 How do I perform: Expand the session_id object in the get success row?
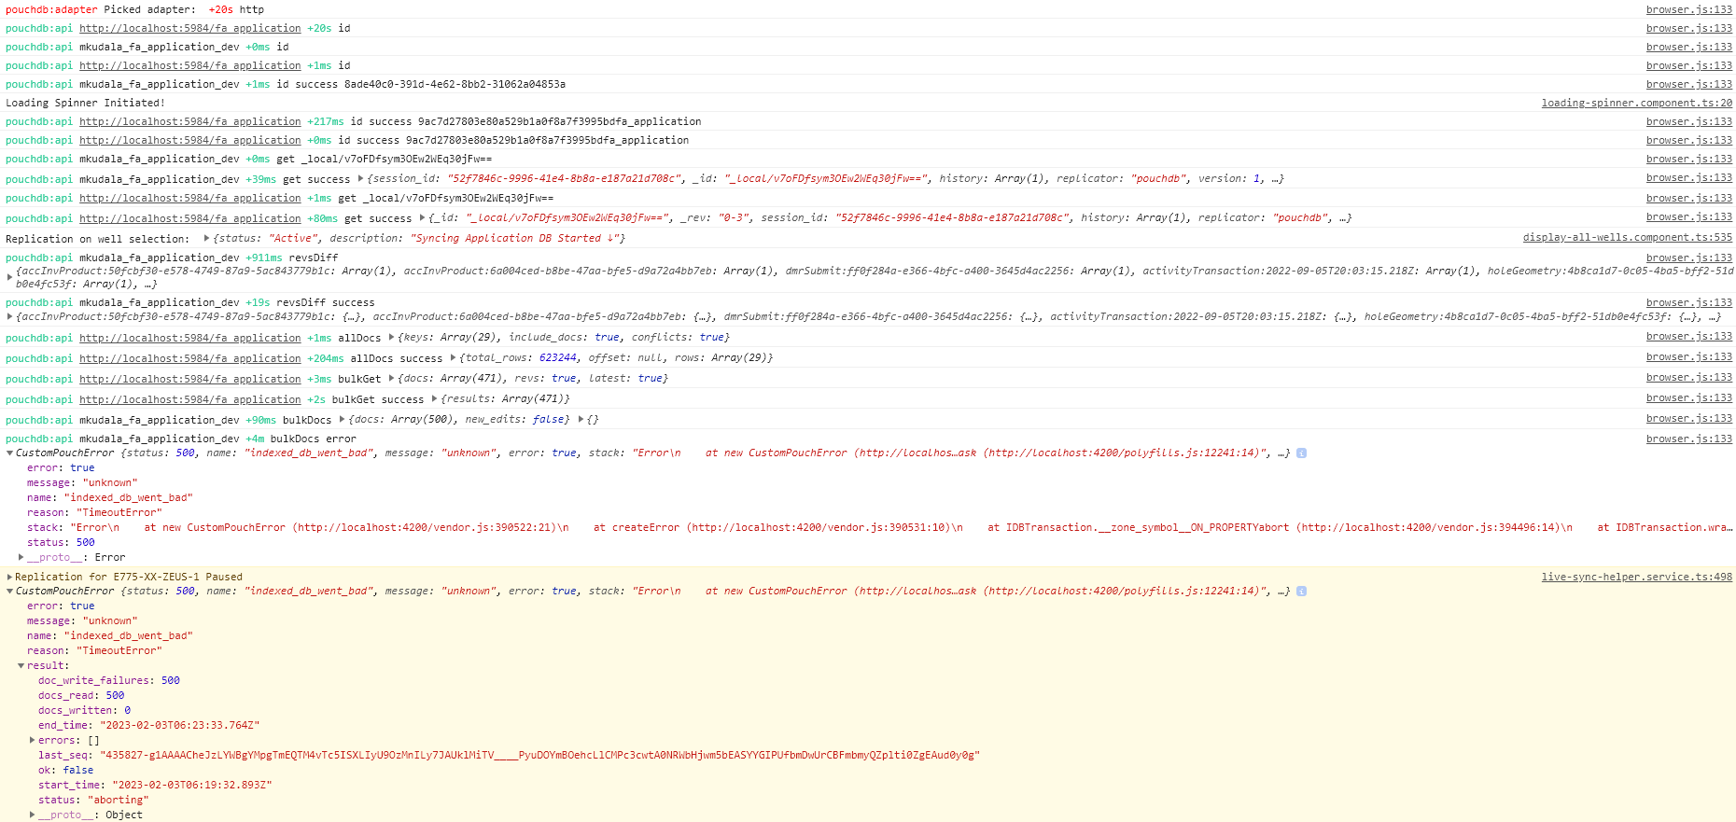pyautogui.click(x=360, y=178)
